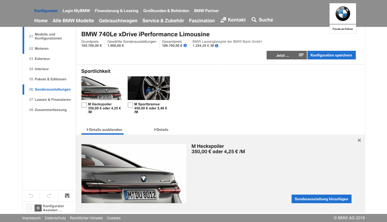Click the © BMW AG 2018 footer text
Image resolution: width=387 pixels, height=222 pixels.
pyautogui.click(x=349, y=218)
